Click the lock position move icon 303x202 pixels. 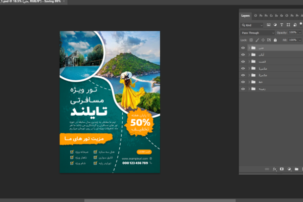click(x=262, y=39)
